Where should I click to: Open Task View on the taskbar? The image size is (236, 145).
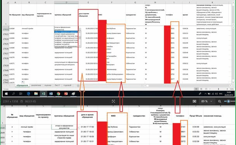point(21,94)
